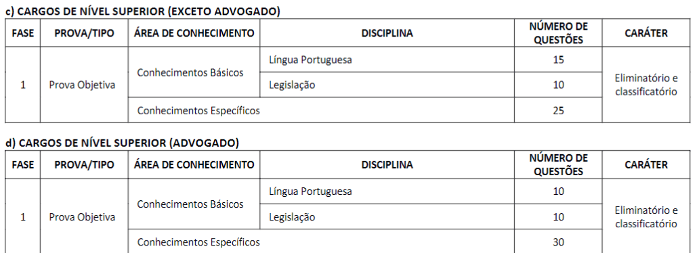
Task: Select the FASE header in the first table
Action: (23, 33)
